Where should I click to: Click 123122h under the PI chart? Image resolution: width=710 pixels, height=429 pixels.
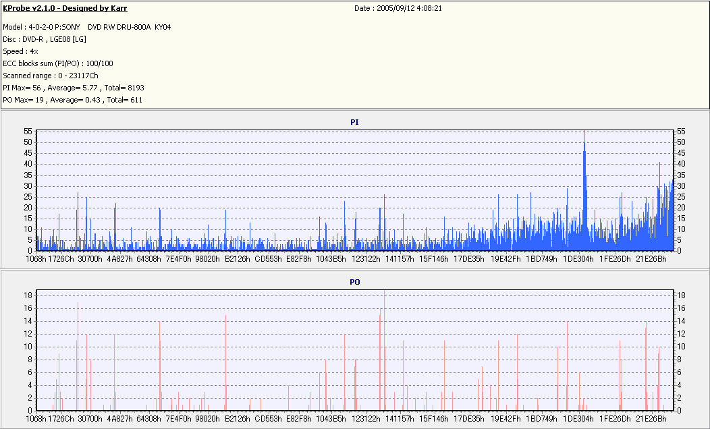[x=366, y=259]
